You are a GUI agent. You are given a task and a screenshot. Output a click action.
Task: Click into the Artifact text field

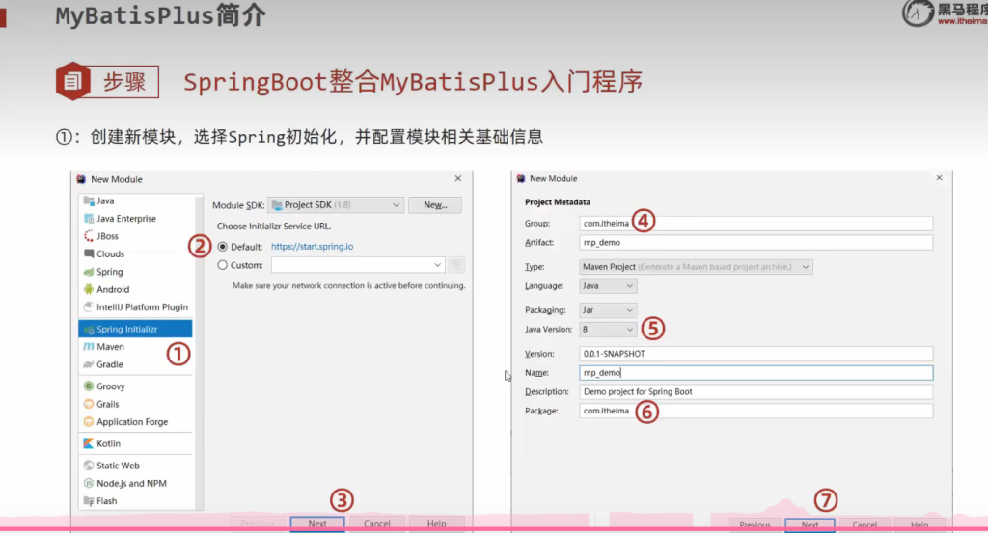tap(755, 243)
